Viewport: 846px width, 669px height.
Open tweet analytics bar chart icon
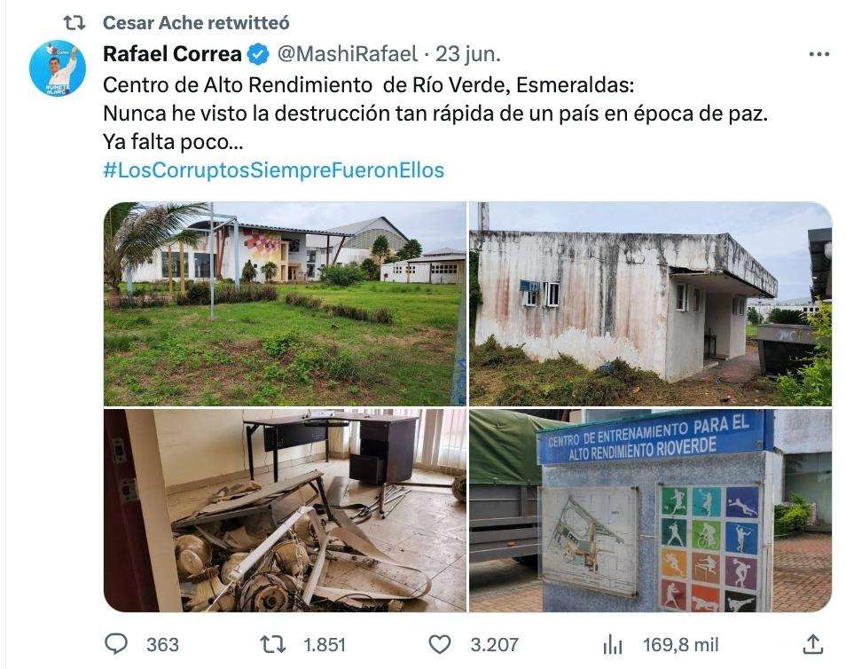coord(613,644)
